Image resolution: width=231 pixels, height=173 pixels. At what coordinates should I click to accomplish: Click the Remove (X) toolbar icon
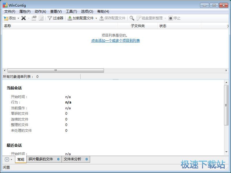coord(23,18)
